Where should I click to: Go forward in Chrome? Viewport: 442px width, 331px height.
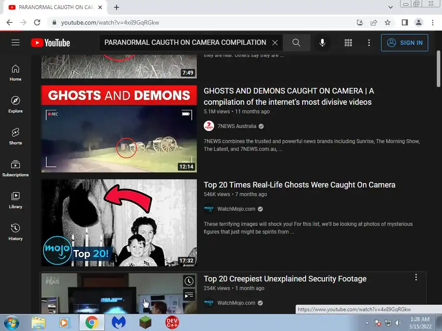tap(23, 22)
